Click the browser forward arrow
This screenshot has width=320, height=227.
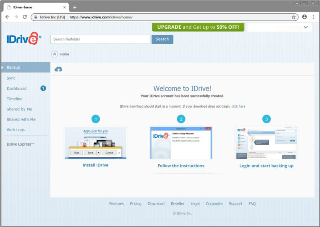point(16,17)
